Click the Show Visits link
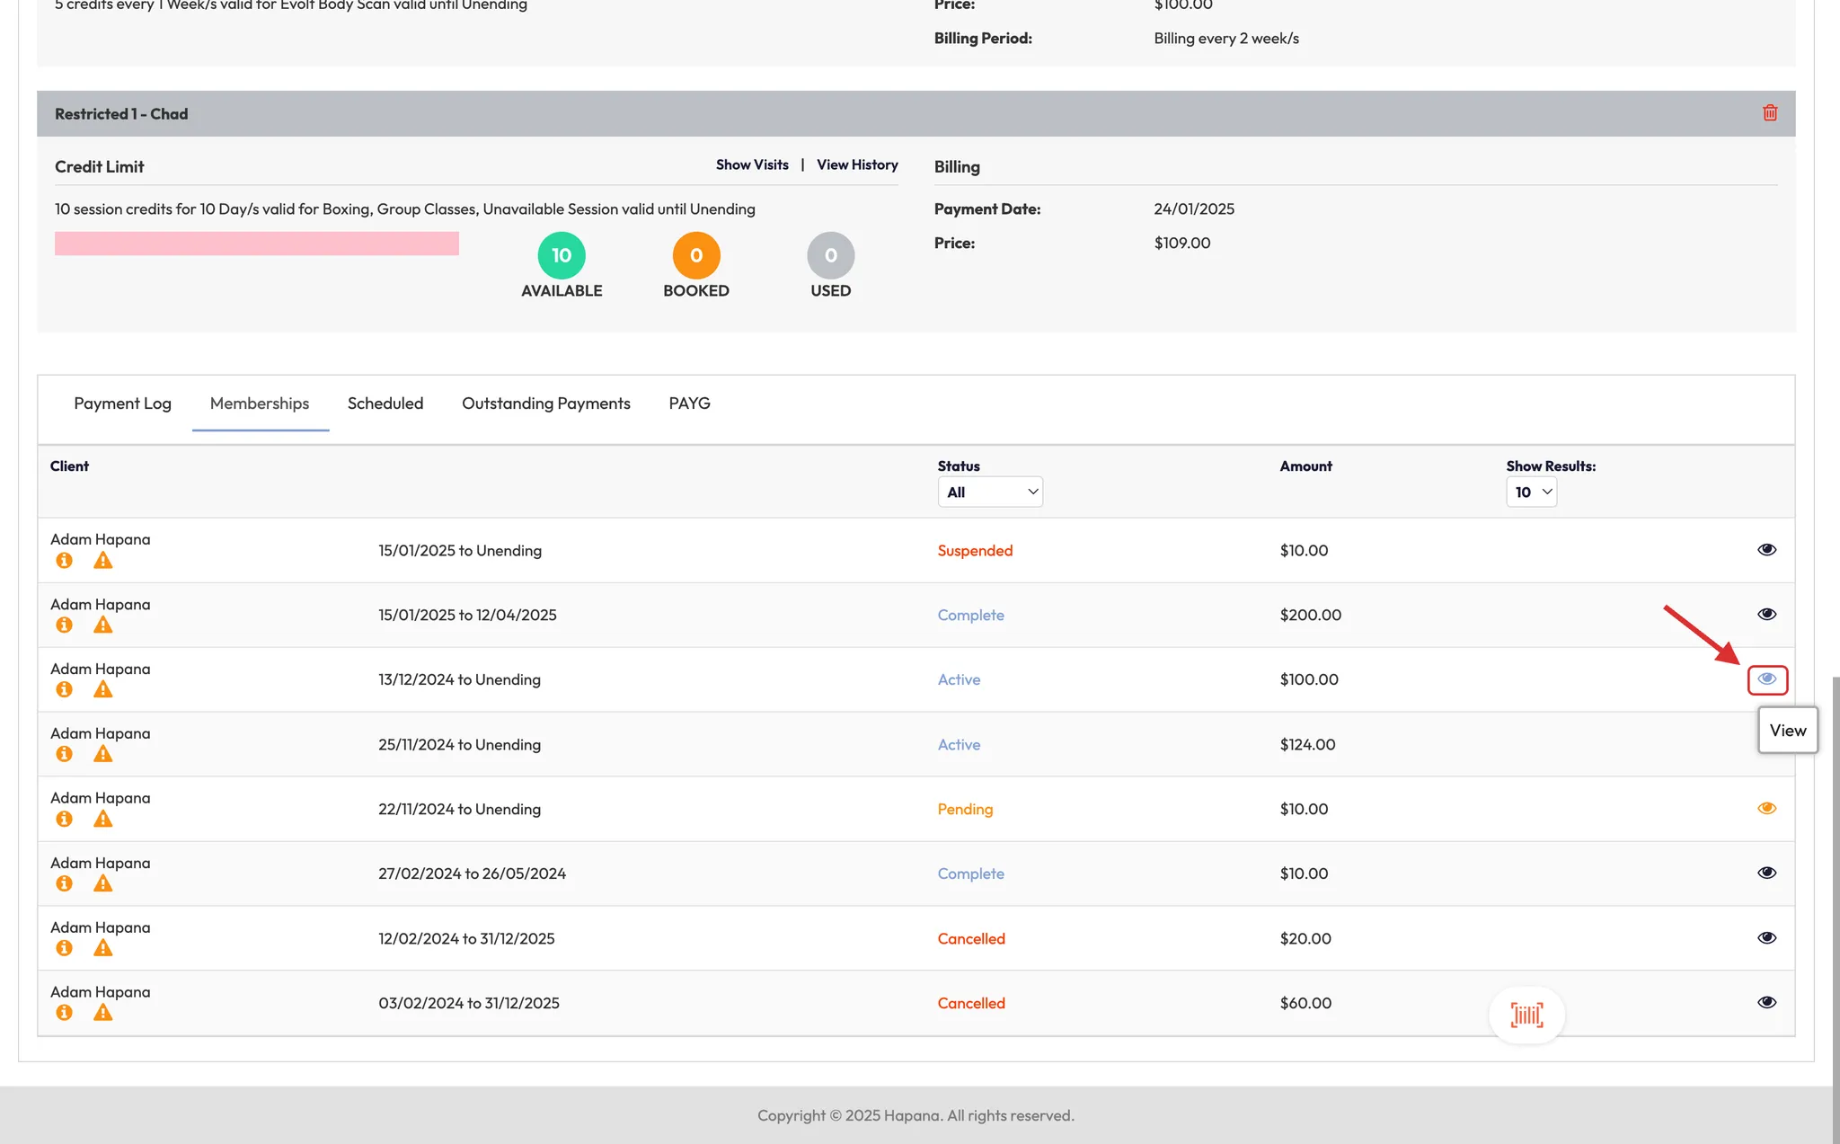 click(x=752, y=165)
